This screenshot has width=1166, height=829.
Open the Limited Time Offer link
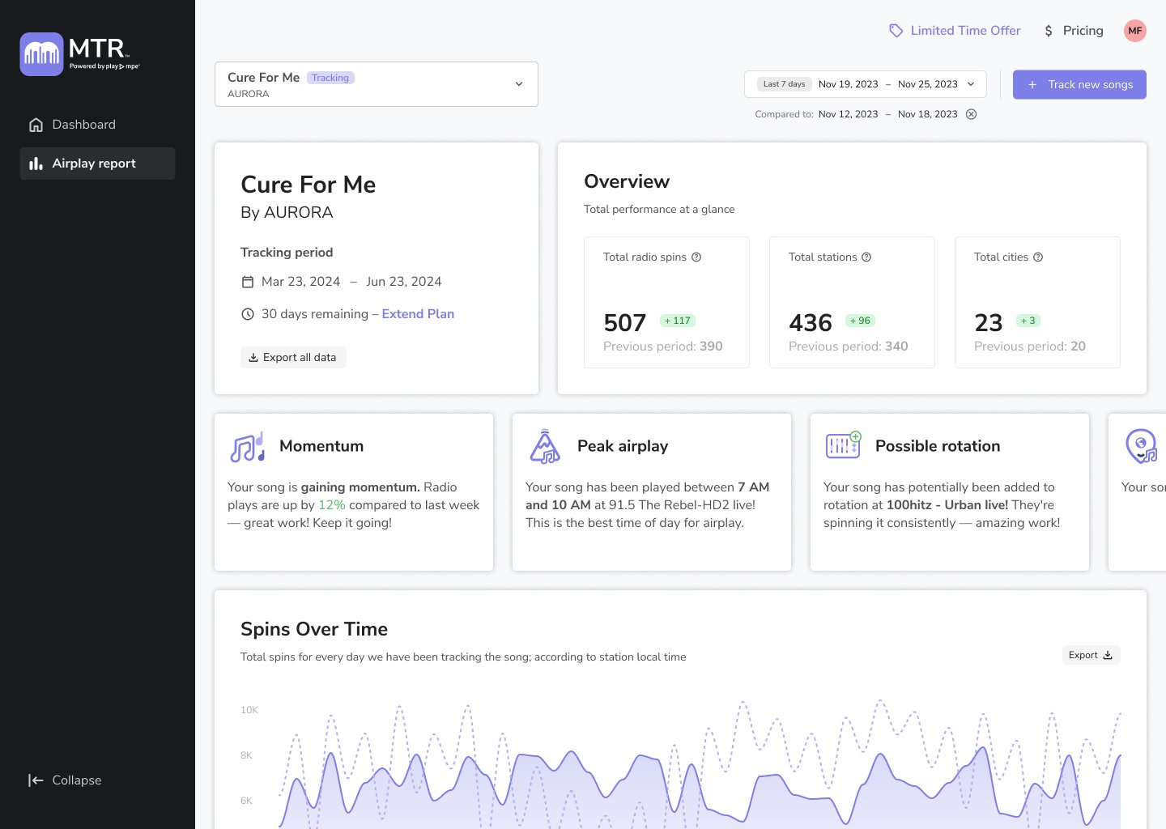955,31
